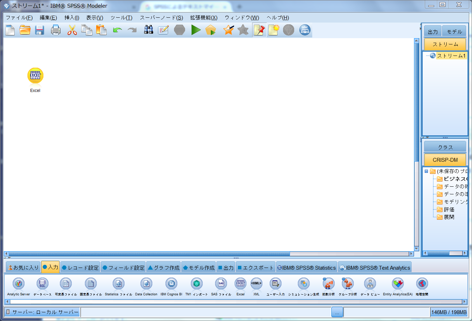Pick the ユーザー入力 source node

pos(275,284)
